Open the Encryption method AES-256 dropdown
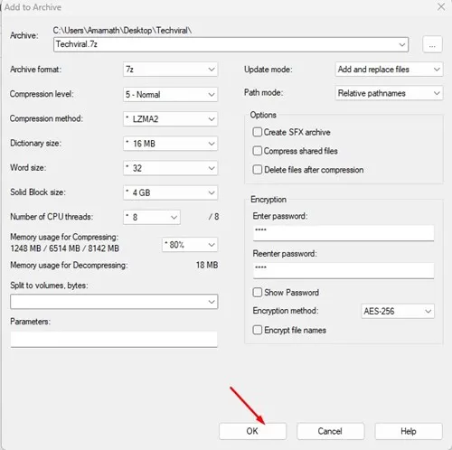Screen dimensions: 452x450 pyautogui.click(x=398, y=311)
